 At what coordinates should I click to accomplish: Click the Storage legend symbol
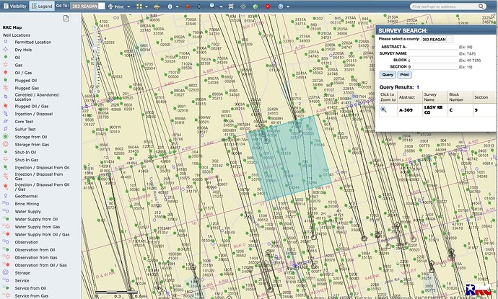(5, 272)
